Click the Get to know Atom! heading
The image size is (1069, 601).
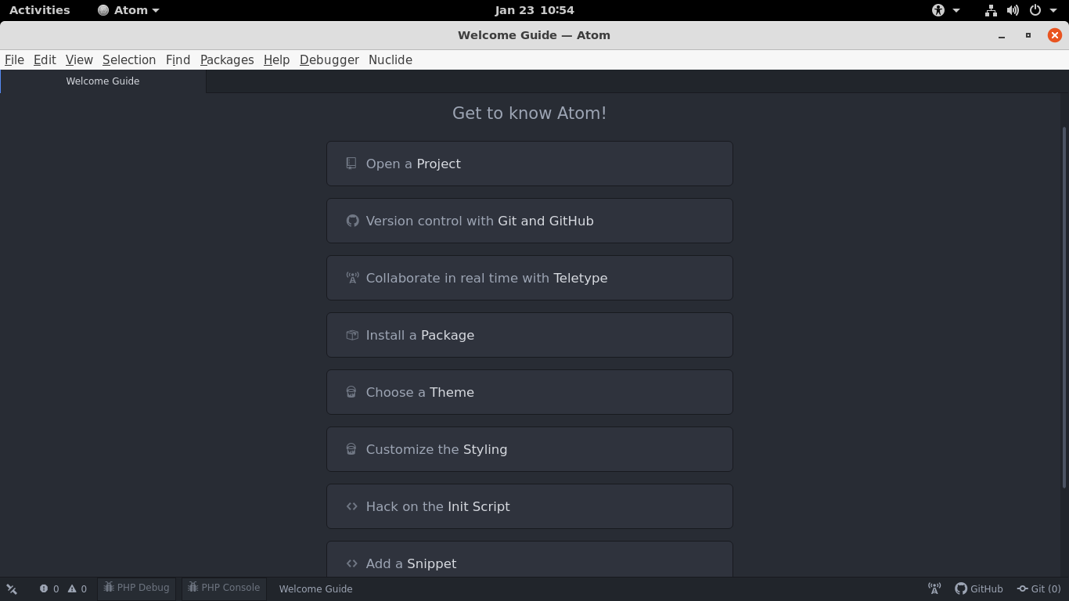pyautogui.click(x=530, y=113)
